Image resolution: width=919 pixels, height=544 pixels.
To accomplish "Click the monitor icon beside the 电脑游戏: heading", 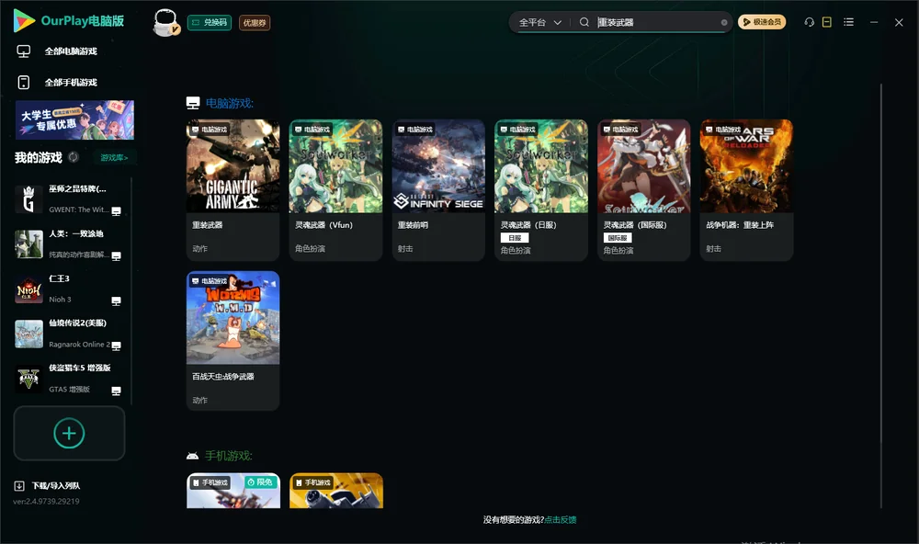I will point(193,103).
